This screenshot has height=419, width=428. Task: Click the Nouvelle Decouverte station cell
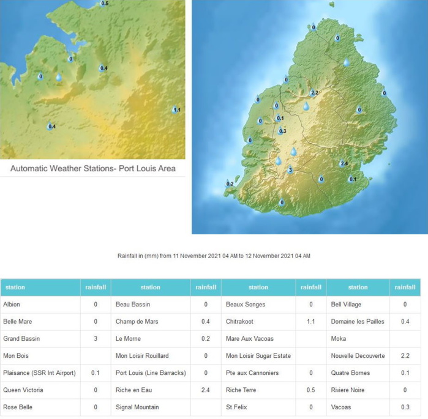pyautogui.click(x=358, y=355)
